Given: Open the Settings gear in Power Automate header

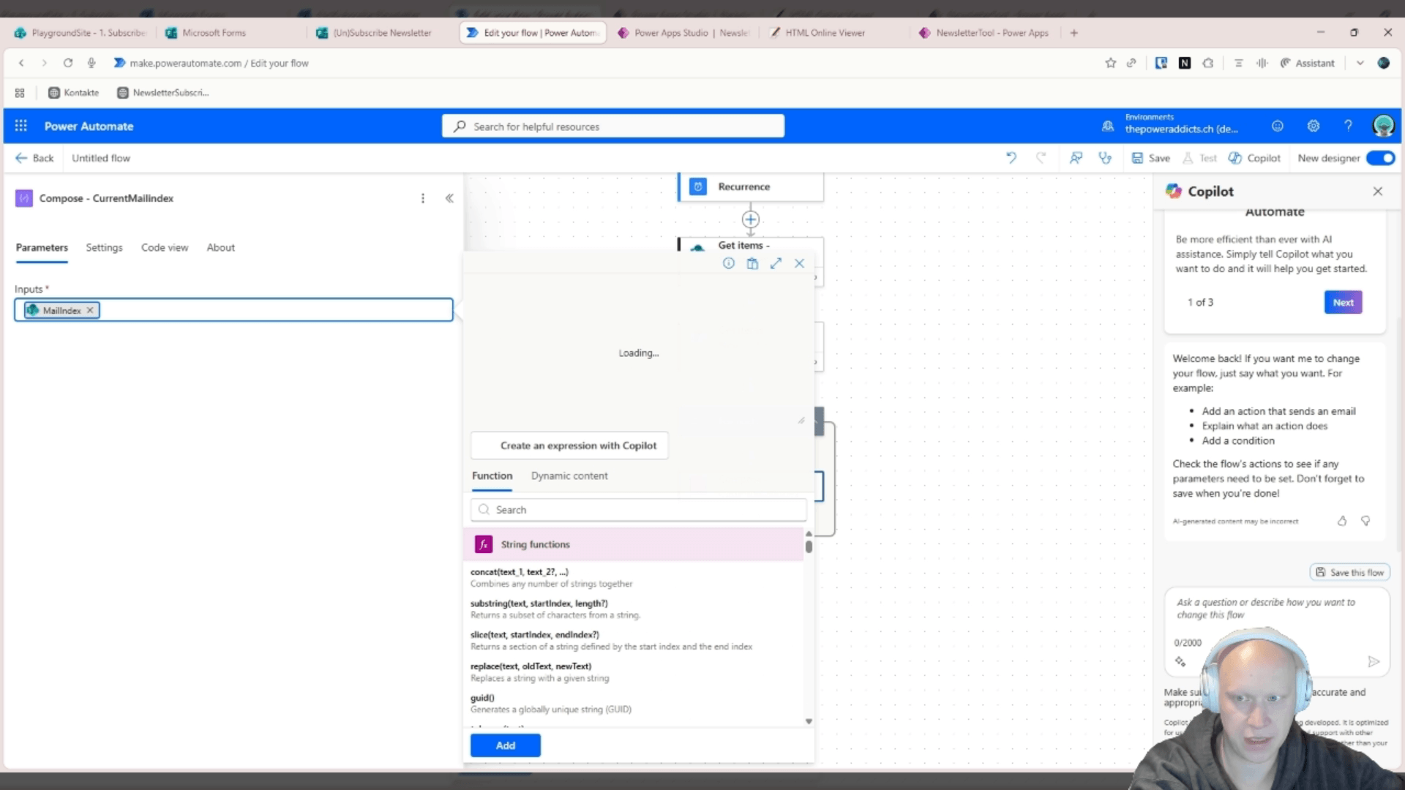Looking at the screenshot, I should click(1314, 126).
